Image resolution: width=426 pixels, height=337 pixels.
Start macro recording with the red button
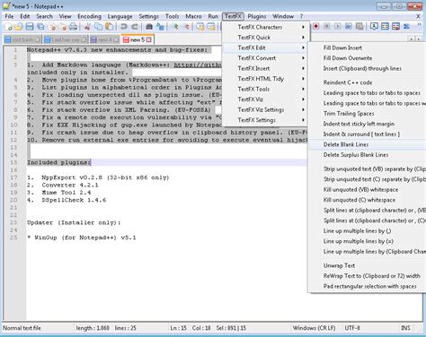[315, 27]
